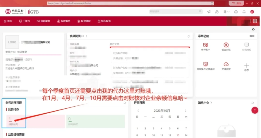The height and width of the screenshot is (138, 261).
Task: Click the iGTB logo
Action: pyautogui.click(x=33, y=12)
